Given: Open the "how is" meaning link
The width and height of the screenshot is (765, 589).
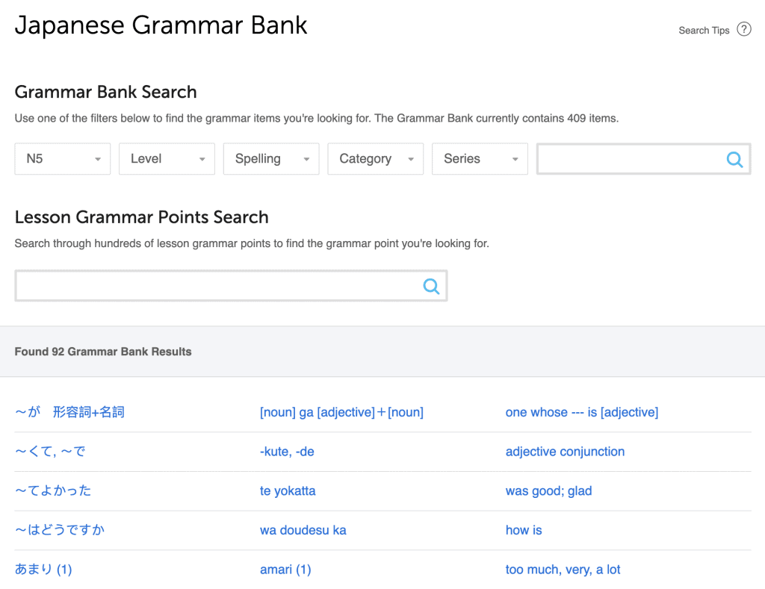Looking at the screenshot, I should click(x=524, y=531).
